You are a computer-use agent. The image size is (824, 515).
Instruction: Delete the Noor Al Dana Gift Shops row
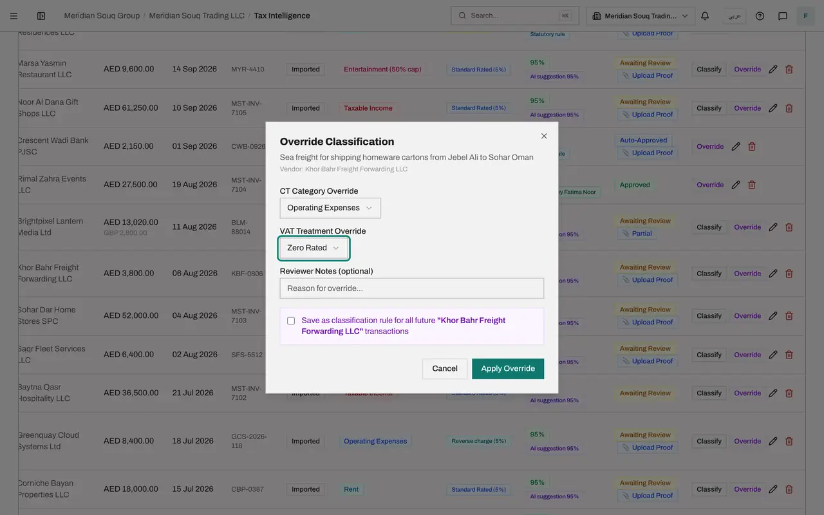[x=789, y=108]
